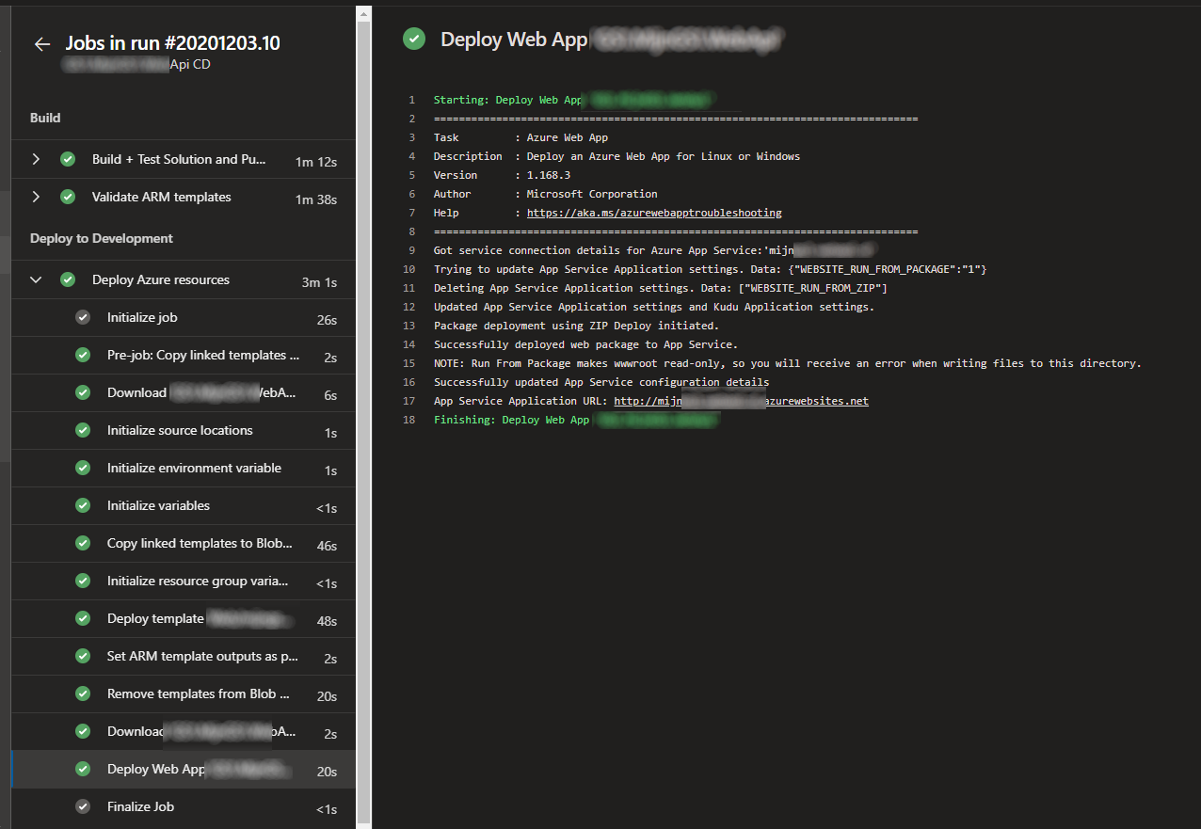The width and height of the screenshot is (1201, 829).
Task: Click the success icon beside Copy linked templates to Blob
Action: [81, 543]
